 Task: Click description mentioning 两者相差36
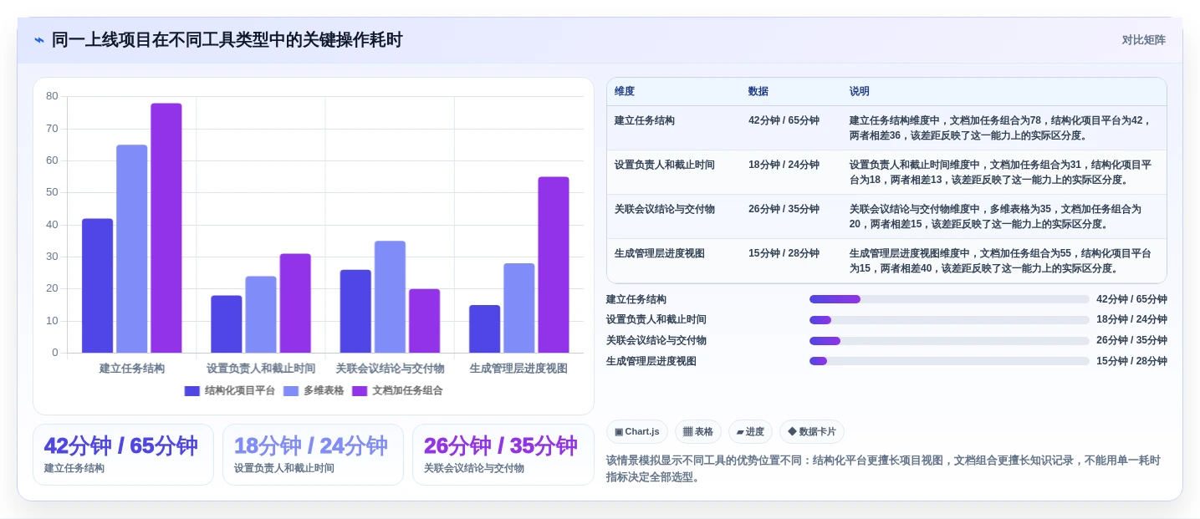click(x=1001, y=128)
